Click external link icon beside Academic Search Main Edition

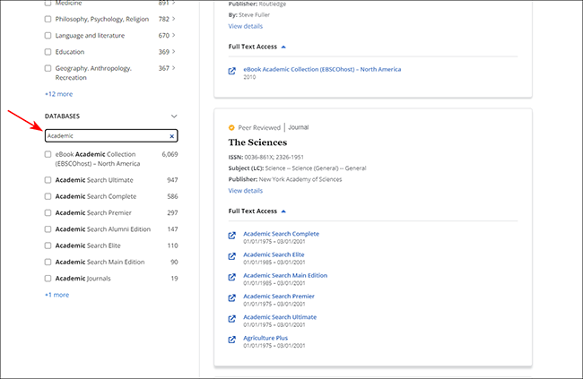tap(231, 277)
